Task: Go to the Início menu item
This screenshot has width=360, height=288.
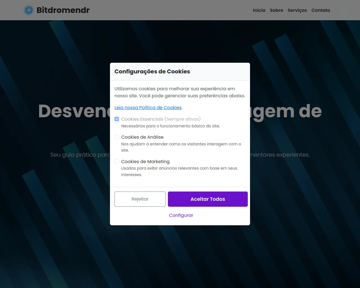Action: pyautogui.click(x=259, y=10)
